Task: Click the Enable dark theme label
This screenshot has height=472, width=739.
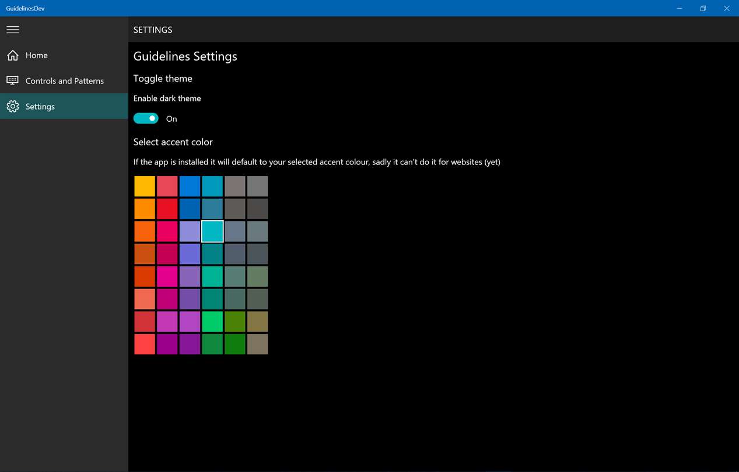Action: [x=167, y=98]
